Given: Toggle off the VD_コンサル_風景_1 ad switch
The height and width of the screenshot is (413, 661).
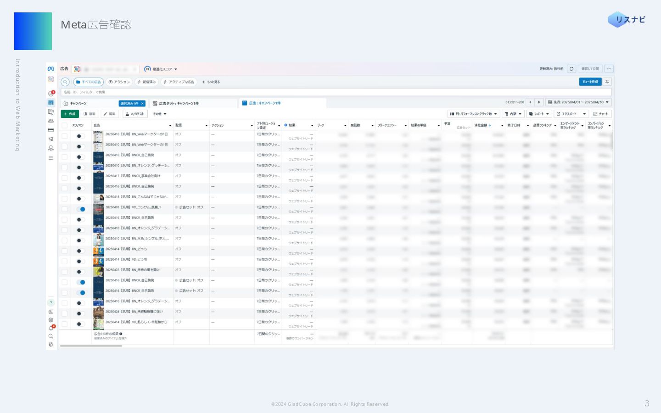Looking at the screenshot, I should coord(81,209).
